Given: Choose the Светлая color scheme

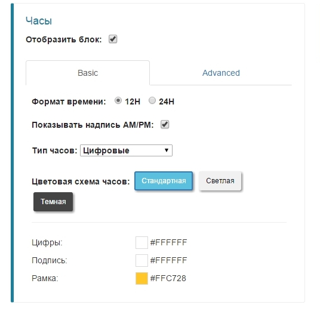Looking at the screenshot, I should pos(220,181).
